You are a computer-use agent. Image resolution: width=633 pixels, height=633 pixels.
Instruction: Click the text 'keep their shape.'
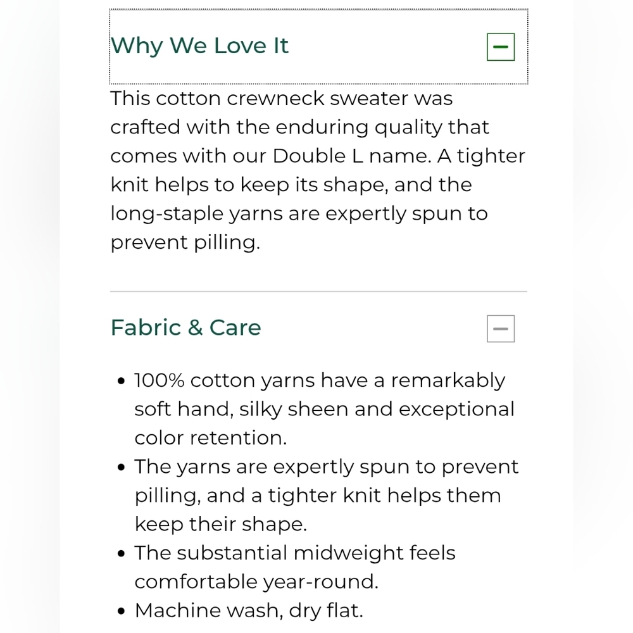(221, 524)
